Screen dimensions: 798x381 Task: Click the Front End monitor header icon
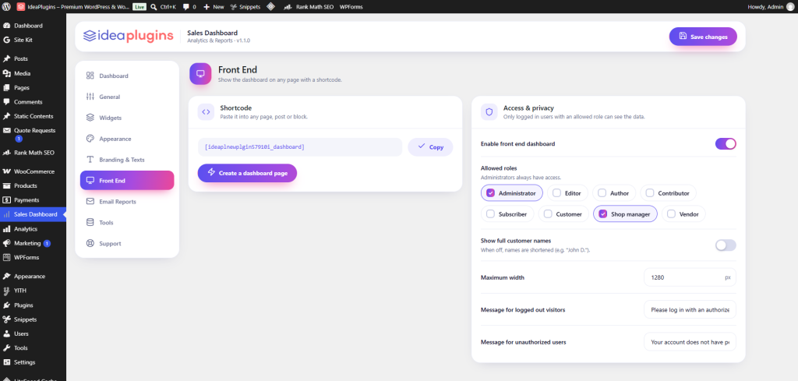[200, 74]
